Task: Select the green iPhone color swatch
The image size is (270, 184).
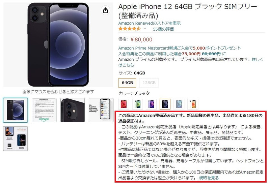Action: point(137,104)
